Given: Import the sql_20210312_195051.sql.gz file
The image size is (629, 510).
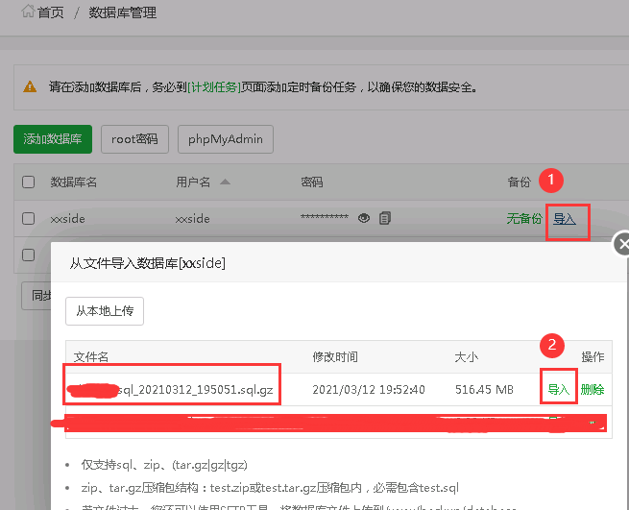Looking at the screenshot, I should tap(558, 389).
